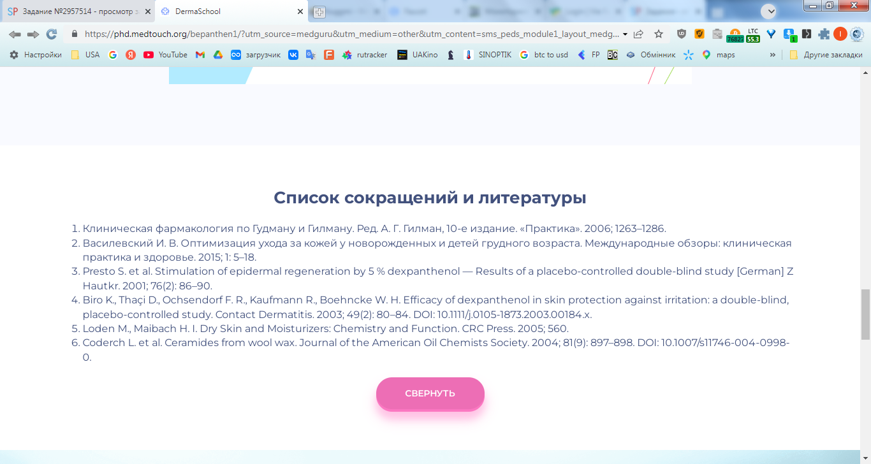
Task: Open the VK bookmark icon
Action: point(293,55)
